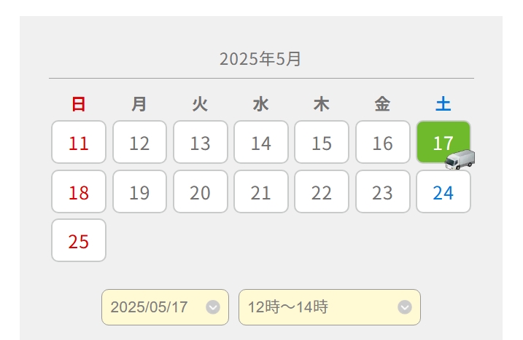The width and height of the screenshot is (523, 340).
Task: Select the 15th as delivery date
Action: point(322,142)
